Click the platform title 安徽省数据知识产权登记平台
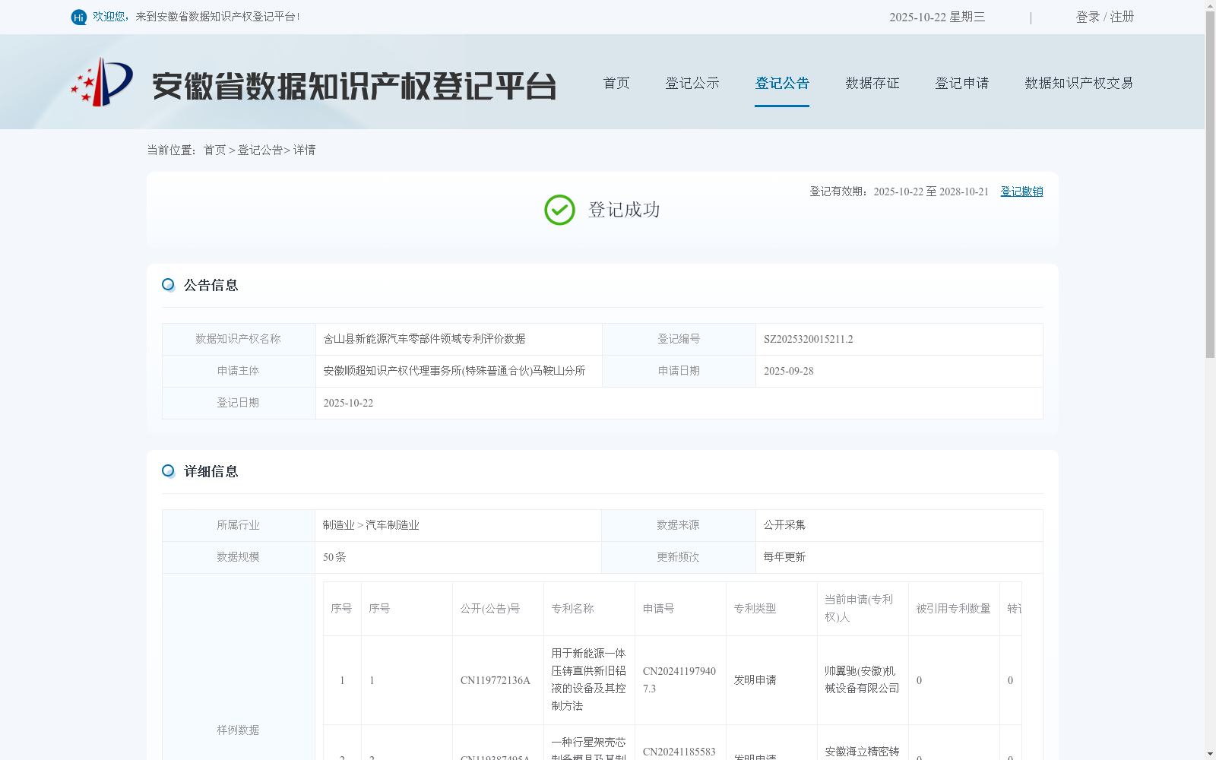Image resolution: width=1216 pixels, height=760 pixels. pos(354,86)
